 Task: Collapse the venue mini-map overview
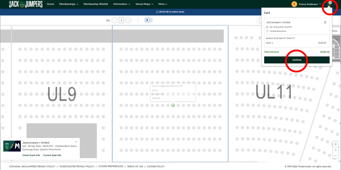pos(338,39)
